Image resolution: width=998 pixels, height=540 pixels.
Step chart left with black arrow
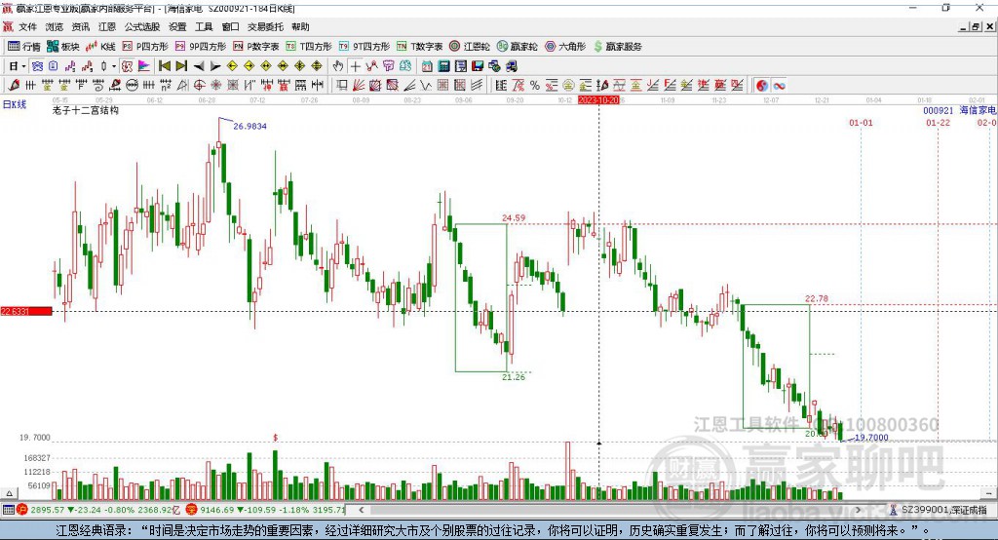tap(199, 66)
